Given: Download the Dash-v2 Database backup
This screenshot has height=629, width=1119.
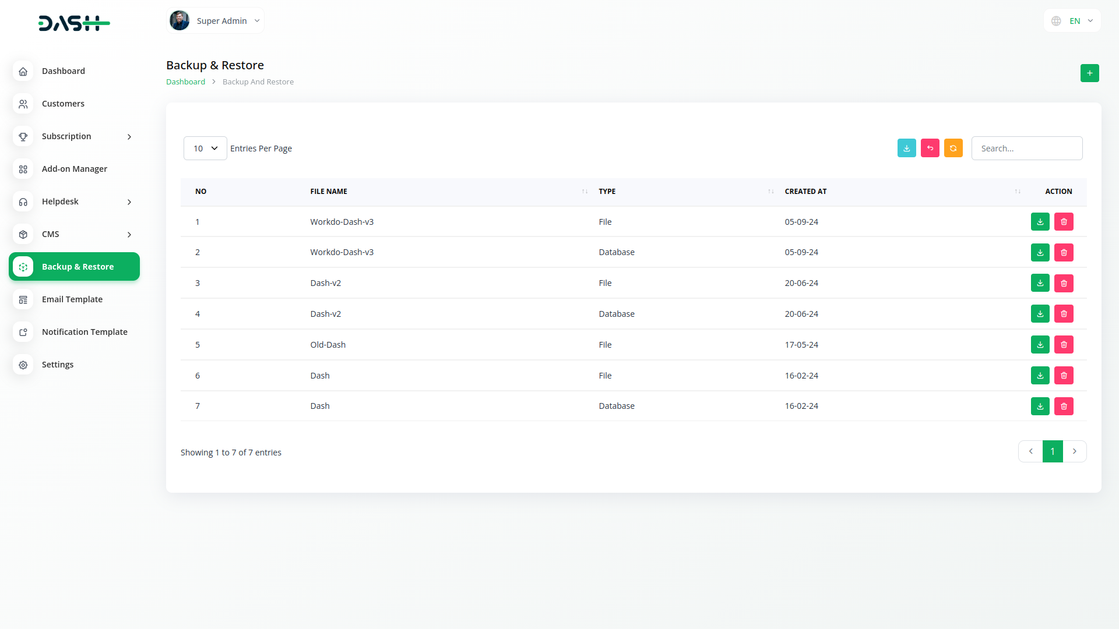Looking at the screenshot, I should 1040,314.
